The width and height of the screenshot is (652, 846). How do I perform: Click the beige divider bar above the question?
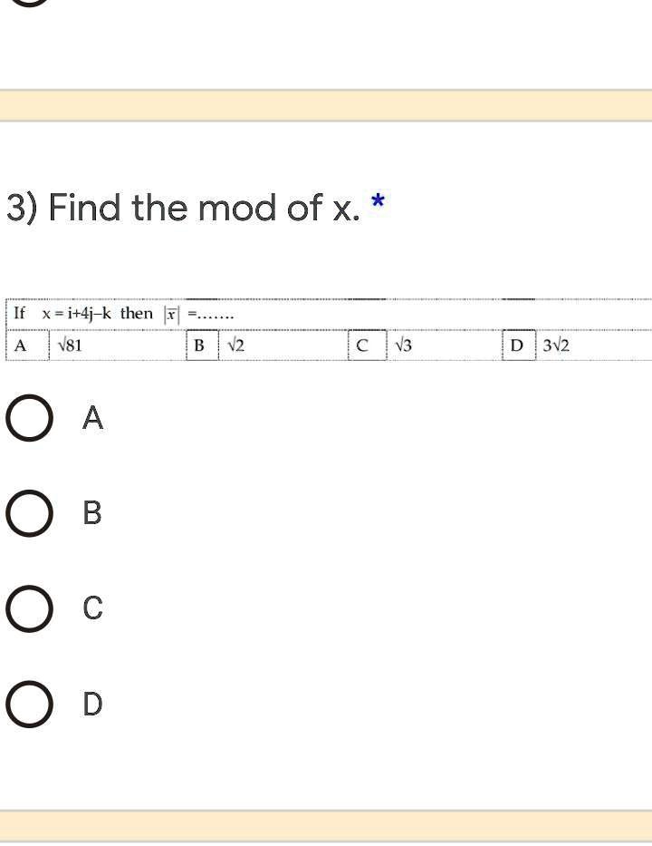click(x=326, y=106)
